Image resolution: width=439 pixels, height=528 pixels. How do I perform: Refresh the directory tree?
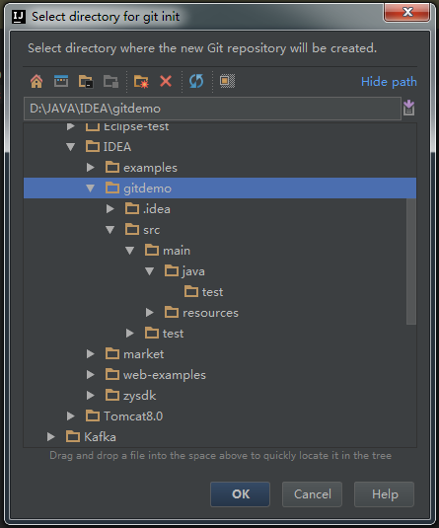[196, 82]
